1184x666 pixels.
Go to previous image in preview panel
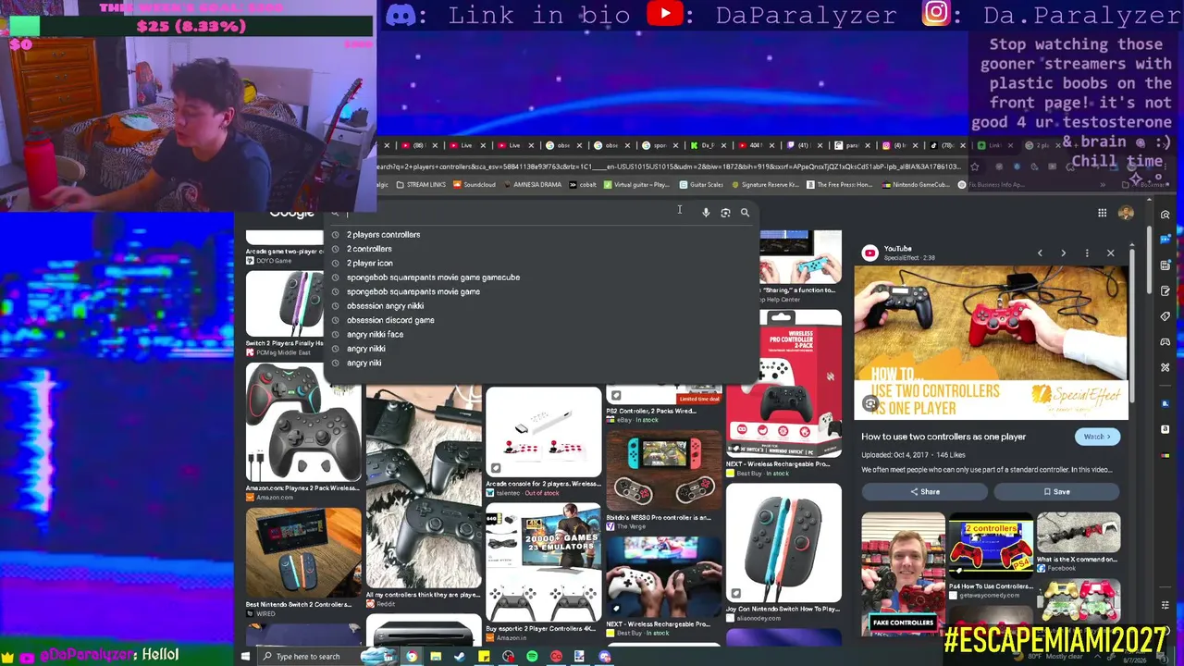click(1040, 253)
